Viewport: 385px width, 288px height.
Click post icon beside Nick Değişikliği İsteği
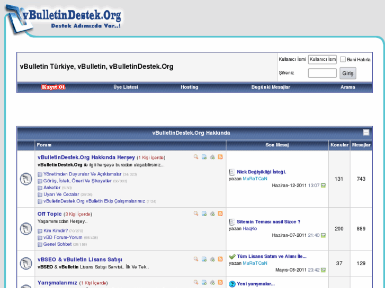[x=232, y=172]
